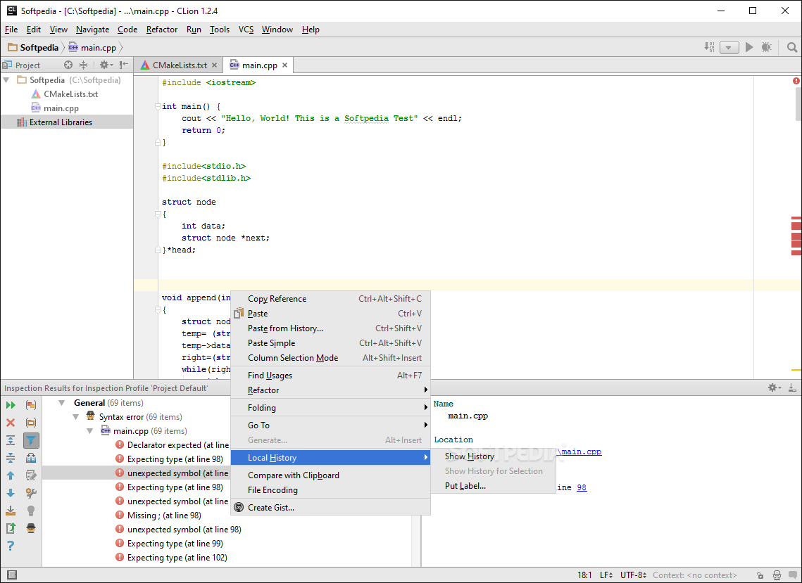The image size is (802, 583).
Task: Toggle filter resolved items funnel
Action: [31, 440]
